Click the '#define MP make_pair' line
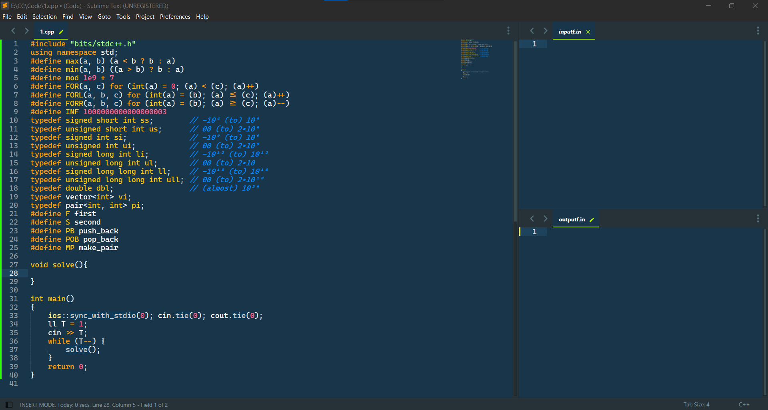The height and width of the screenshot is (410, 768). tap(74, 248)
